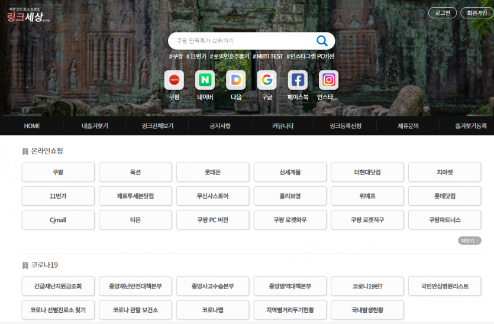Click the 무신사스토어 link button
The width and height of the screenshot is (494, 324).
pyautogui.click(x=212, y=196)
